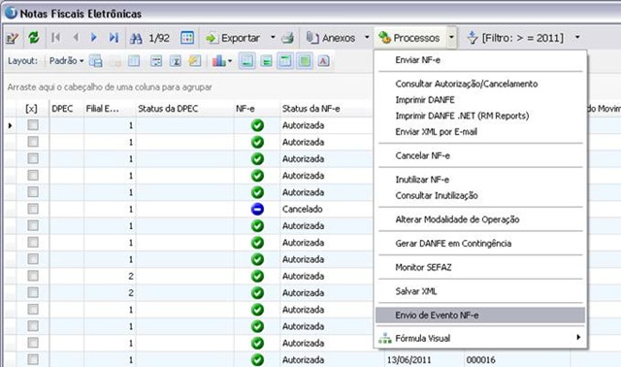Click the Processos button
Screen dimensions: 621x367
click(x=409, y=38)
